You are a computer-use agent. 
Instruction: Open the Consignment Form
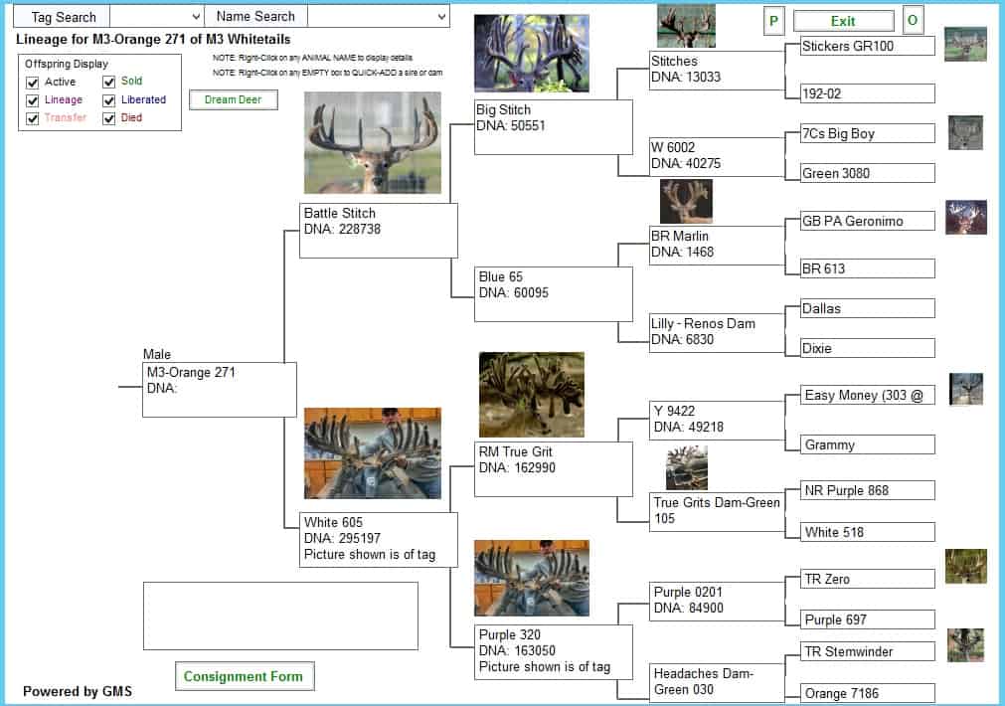tap(245, 677)
